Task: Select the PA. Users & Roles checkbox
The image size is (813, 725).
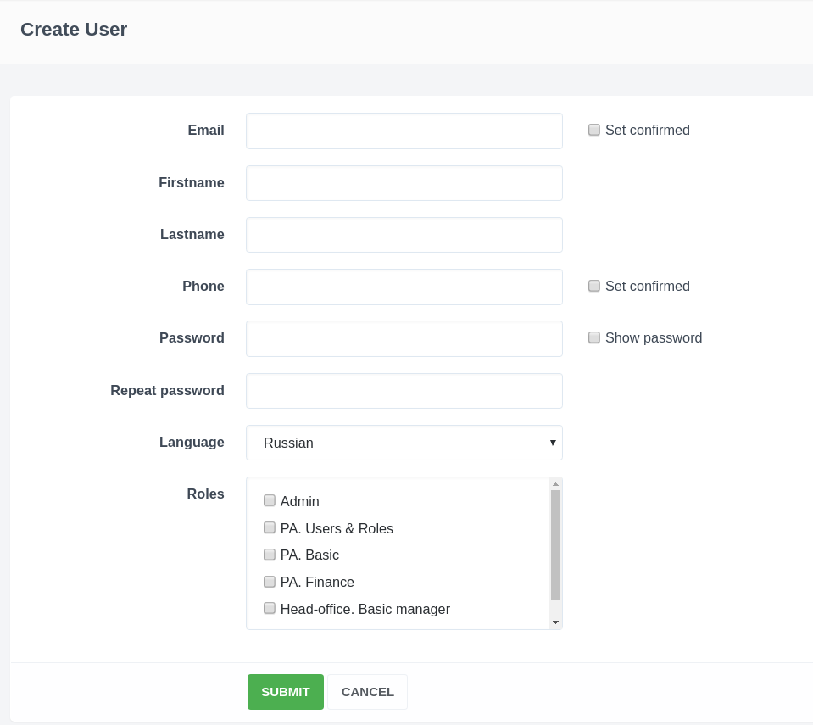Action: click(270, 527)
